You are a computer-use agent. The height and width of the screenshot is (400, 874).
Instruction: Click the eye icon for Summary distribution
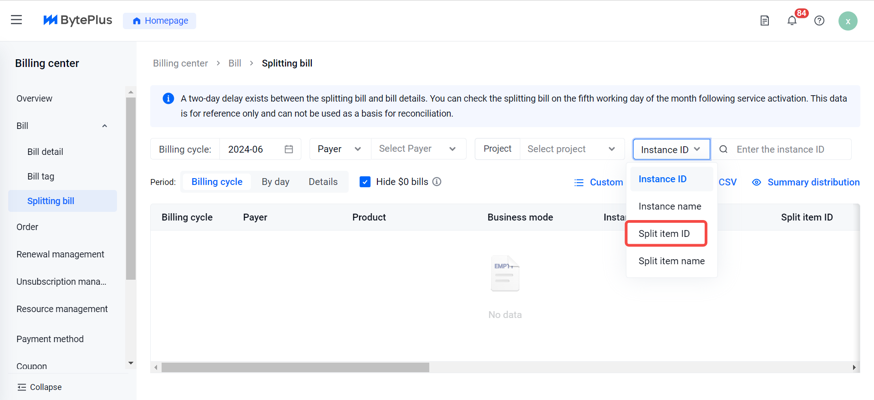[757, 182]
